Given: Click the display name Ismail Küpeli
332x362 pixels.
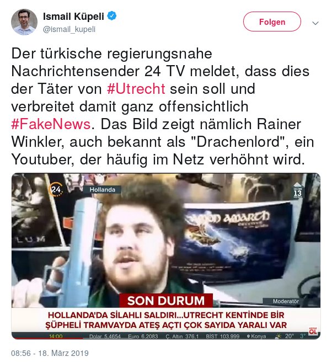Looking at the screenshot, I should [73, 17].
